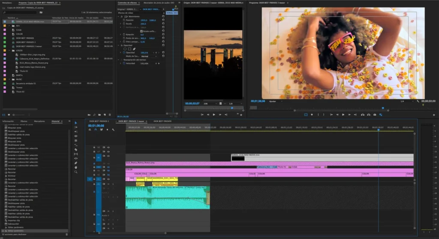
Task: Mute the A1 audio track
Action: (108, 184)
